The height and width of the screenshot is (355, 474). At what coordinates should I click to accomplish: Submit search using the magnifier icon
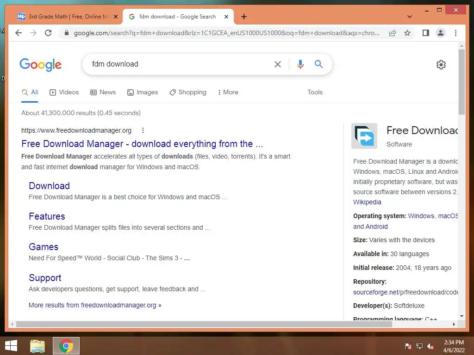coord(318,64)
